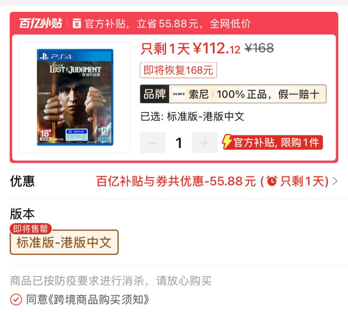Screen dimensions: 348x312
Task: Tap the 即将售罄 badge
Action: point(30,228)
